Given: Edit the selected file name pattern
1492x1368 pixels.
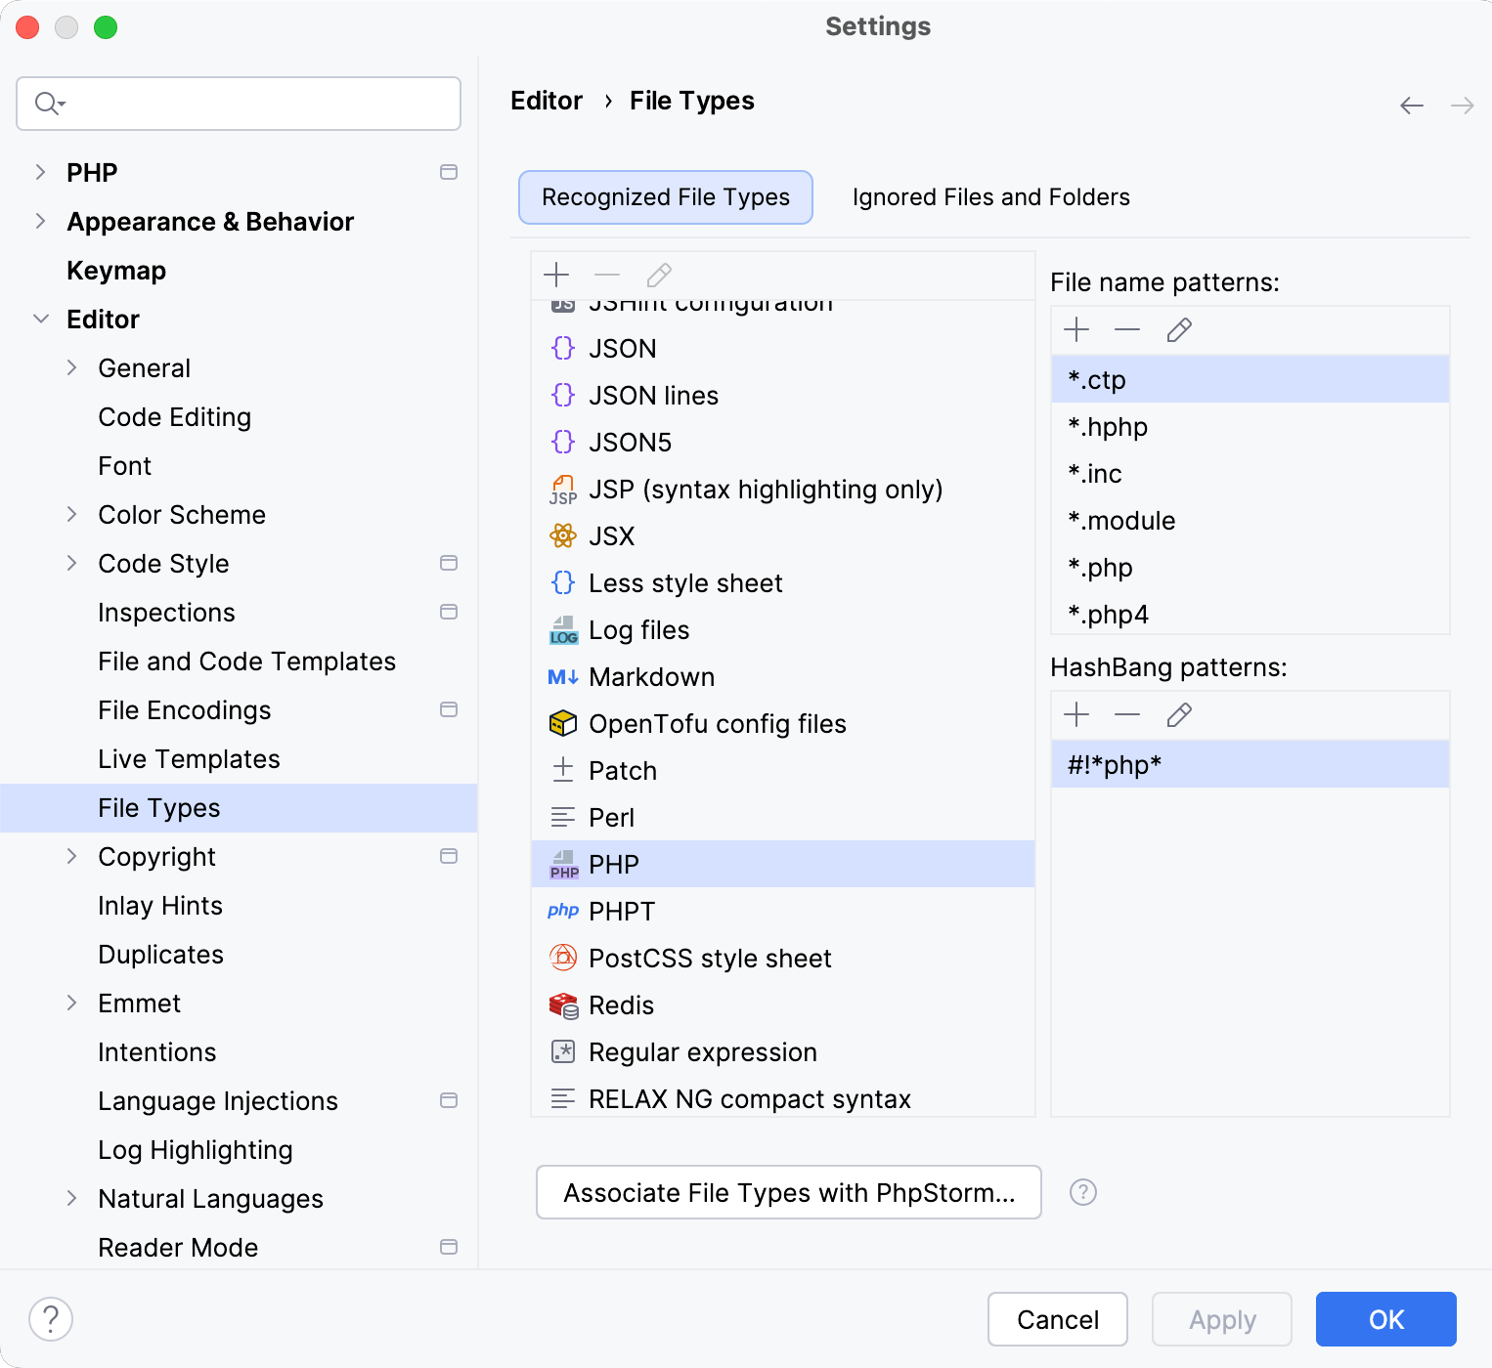Looking at the screenshot, I should point(1178,329).
